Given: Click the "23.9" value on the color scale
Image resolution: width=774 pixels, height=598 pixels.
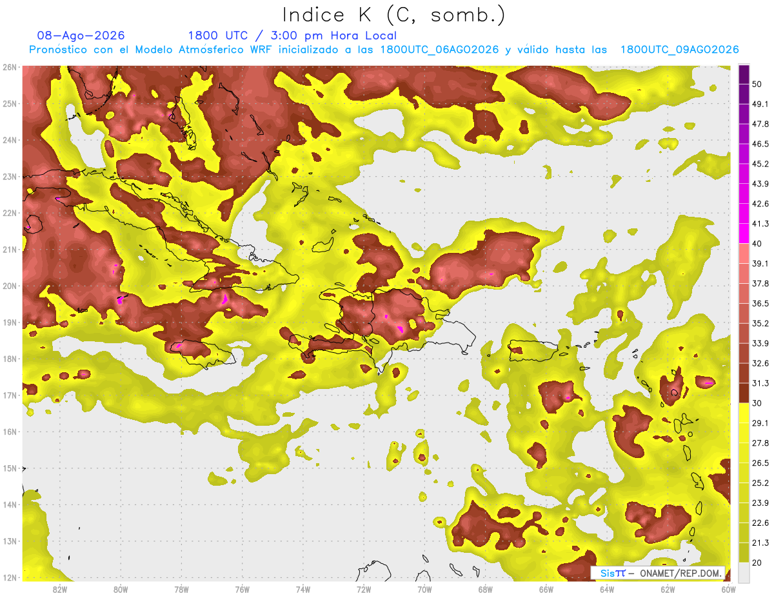Looking at the screenshot, I should (x=761, y=503).
